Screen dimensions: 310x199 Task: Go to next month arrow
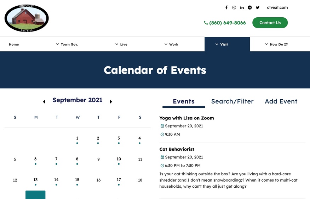coord(111,102)
